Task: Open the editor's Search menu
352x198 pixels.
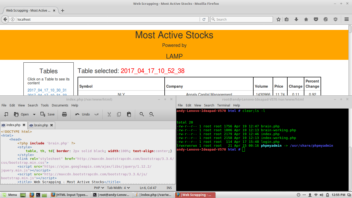Action: point(33,105)
